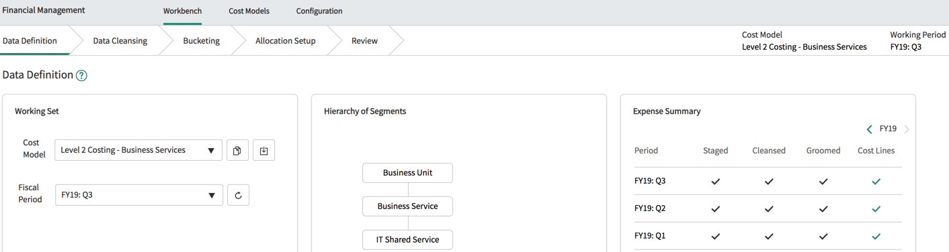Click header Level 2 Costing - Business Services text
949x252 pixels.
[x=804, y=47]
